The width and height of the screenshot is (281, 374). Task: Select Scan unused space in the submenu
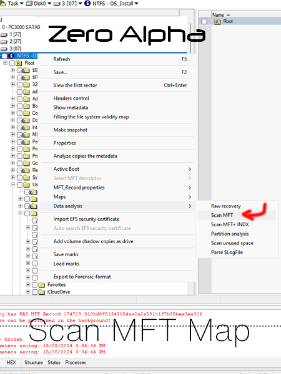(237, 243)
